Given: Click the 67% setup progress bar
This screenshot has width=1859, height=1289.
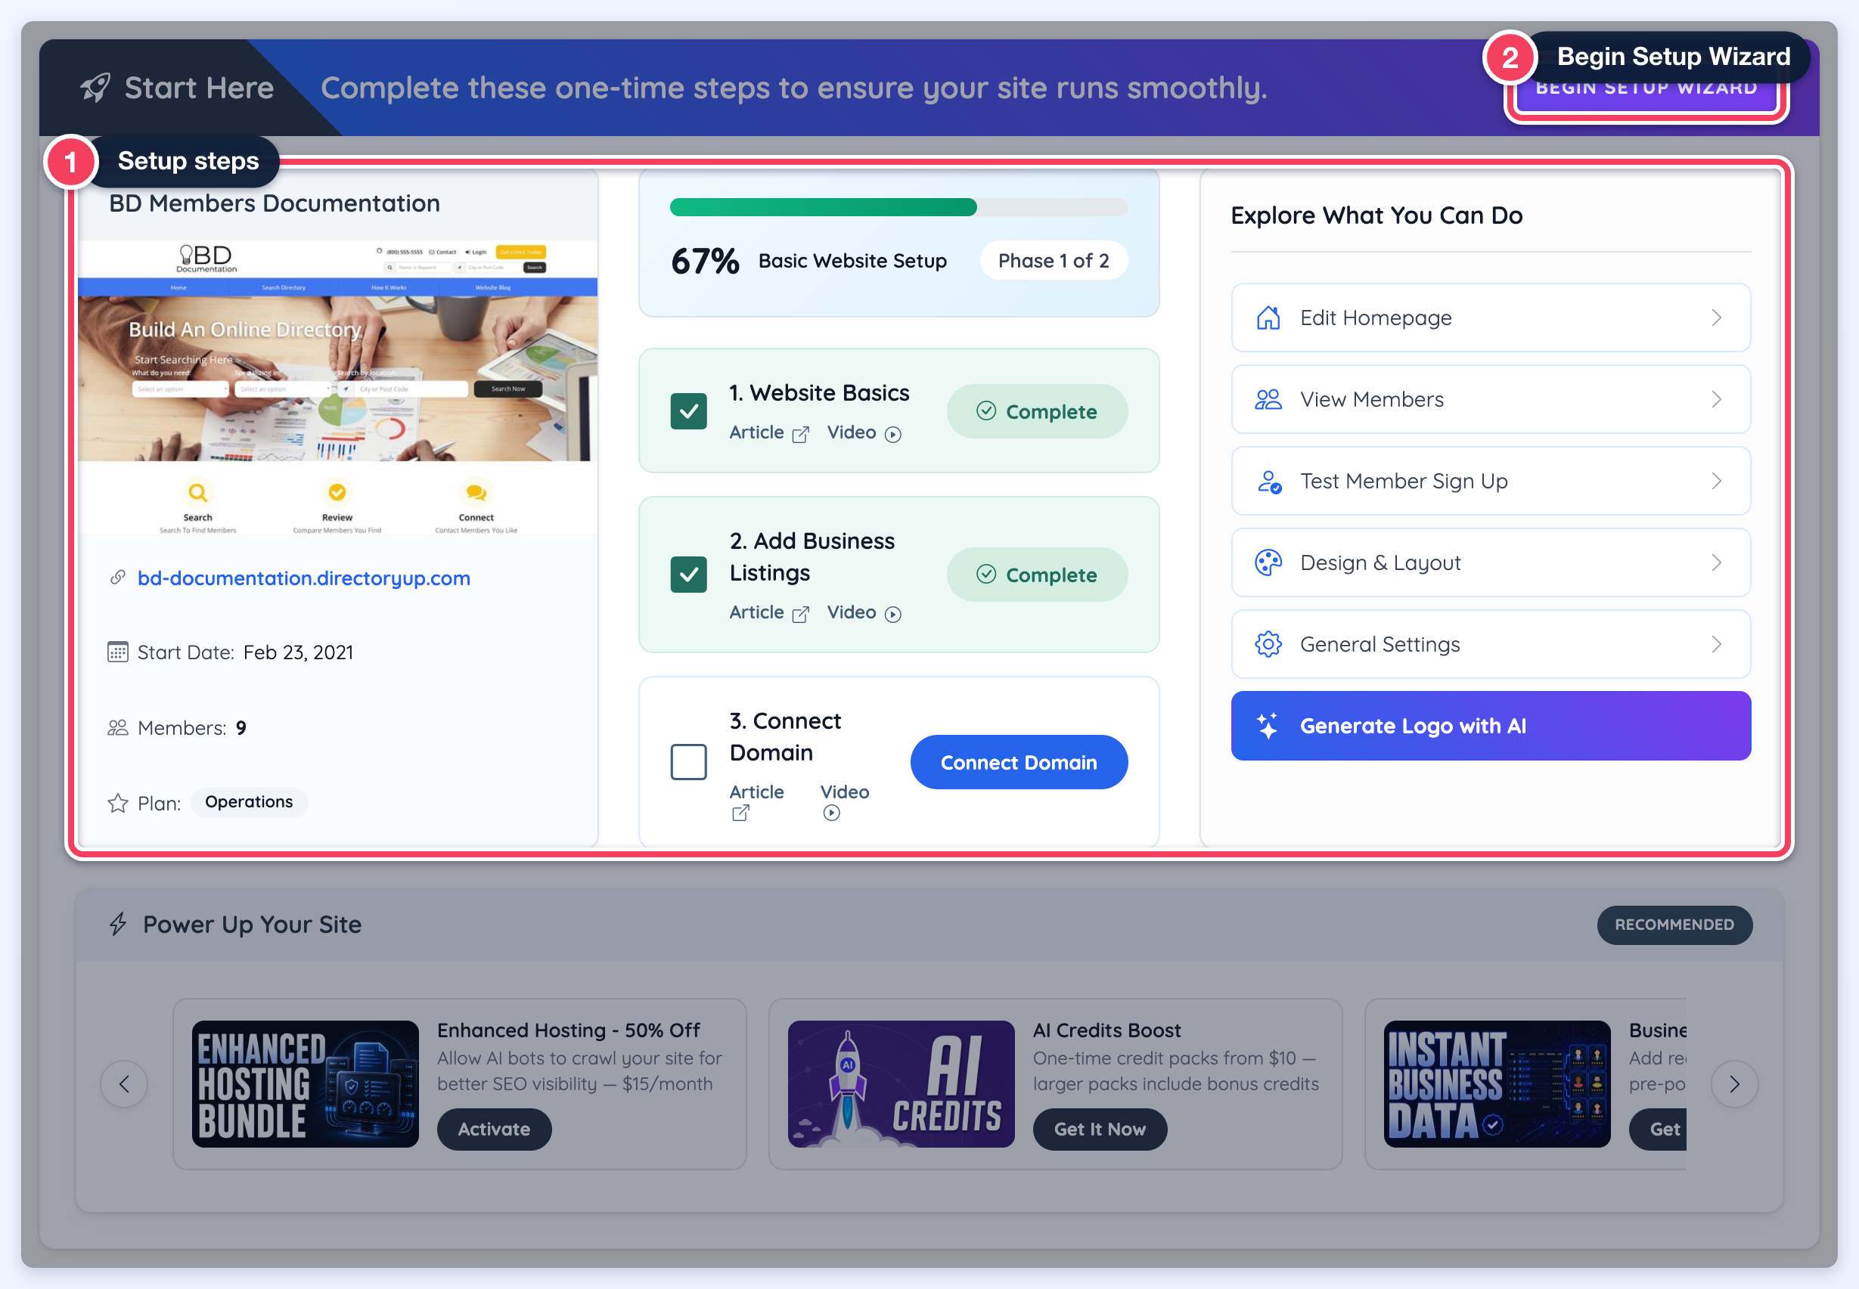Looking at the screenshot, I should point(898,208).
